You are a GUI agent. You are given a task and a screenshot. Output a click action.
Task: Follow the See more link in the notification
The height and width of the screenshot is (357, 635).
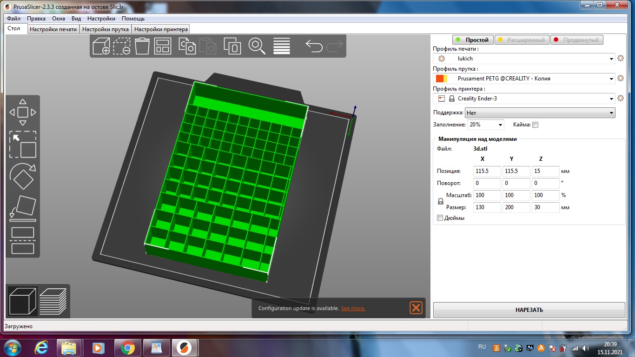point(353,308)
